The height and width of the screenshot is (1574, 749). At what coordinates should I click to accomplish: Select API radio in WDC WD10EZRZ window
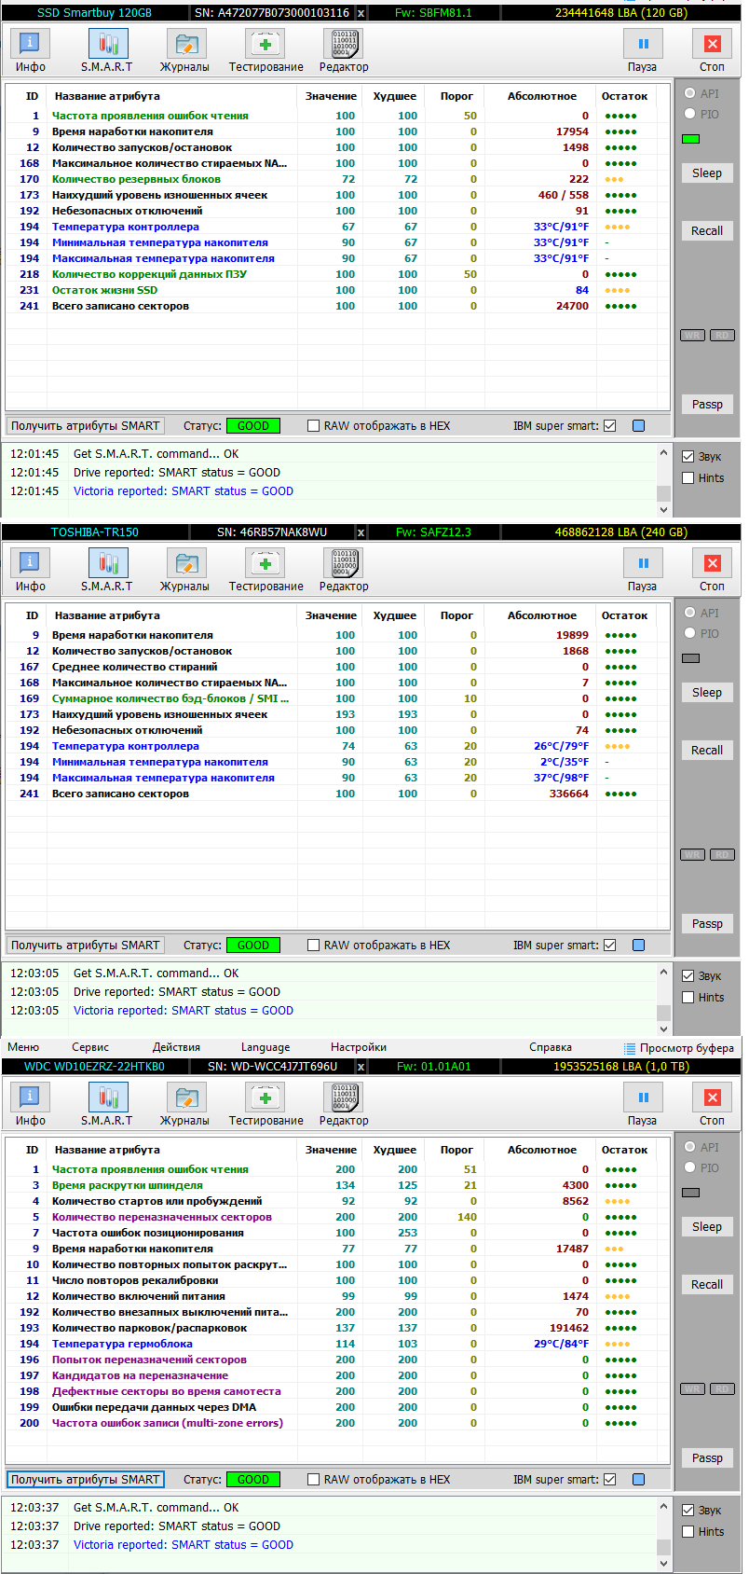click(690, 1147)
